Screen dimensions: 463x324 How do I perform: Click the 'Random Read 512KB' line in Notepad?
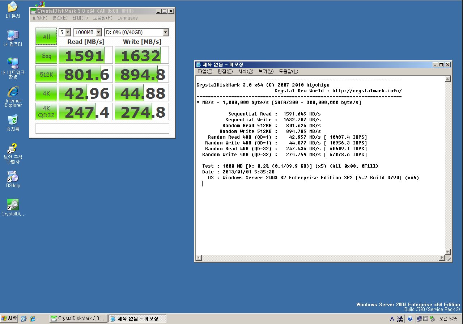272,126
